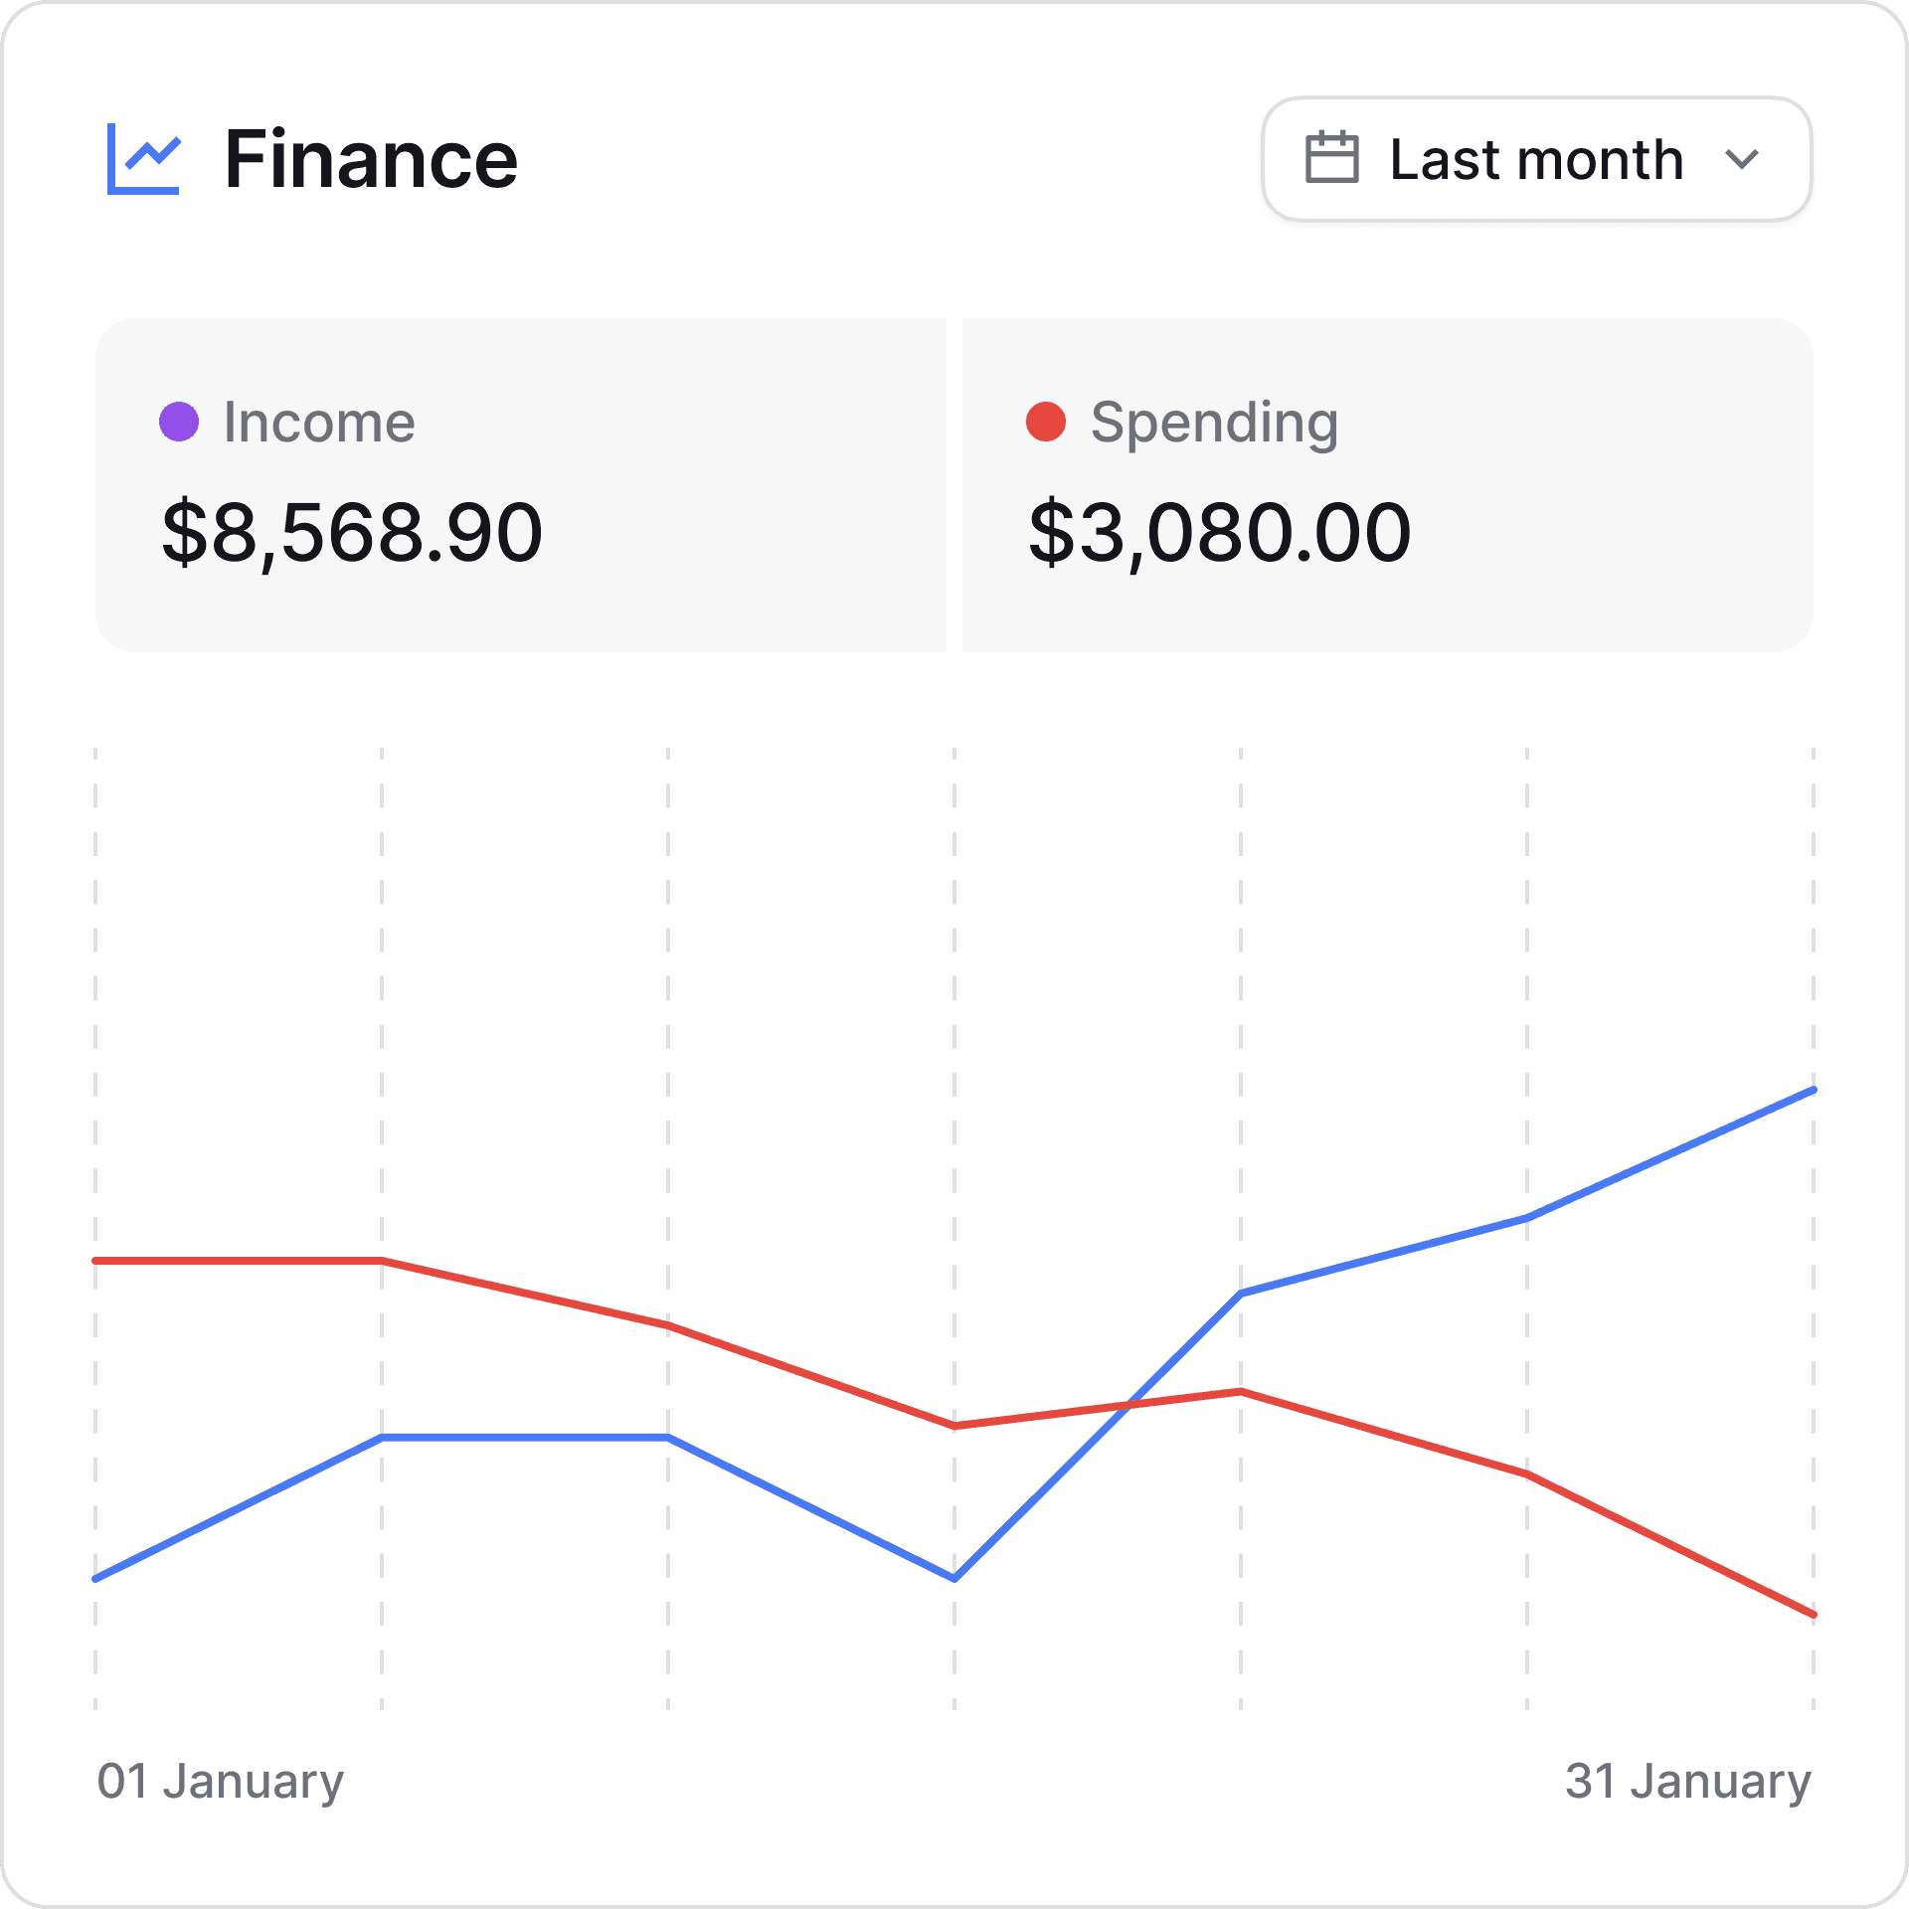
Task: Click the blue line's lowest point mid-chart
Action: tap(954, 1578)
